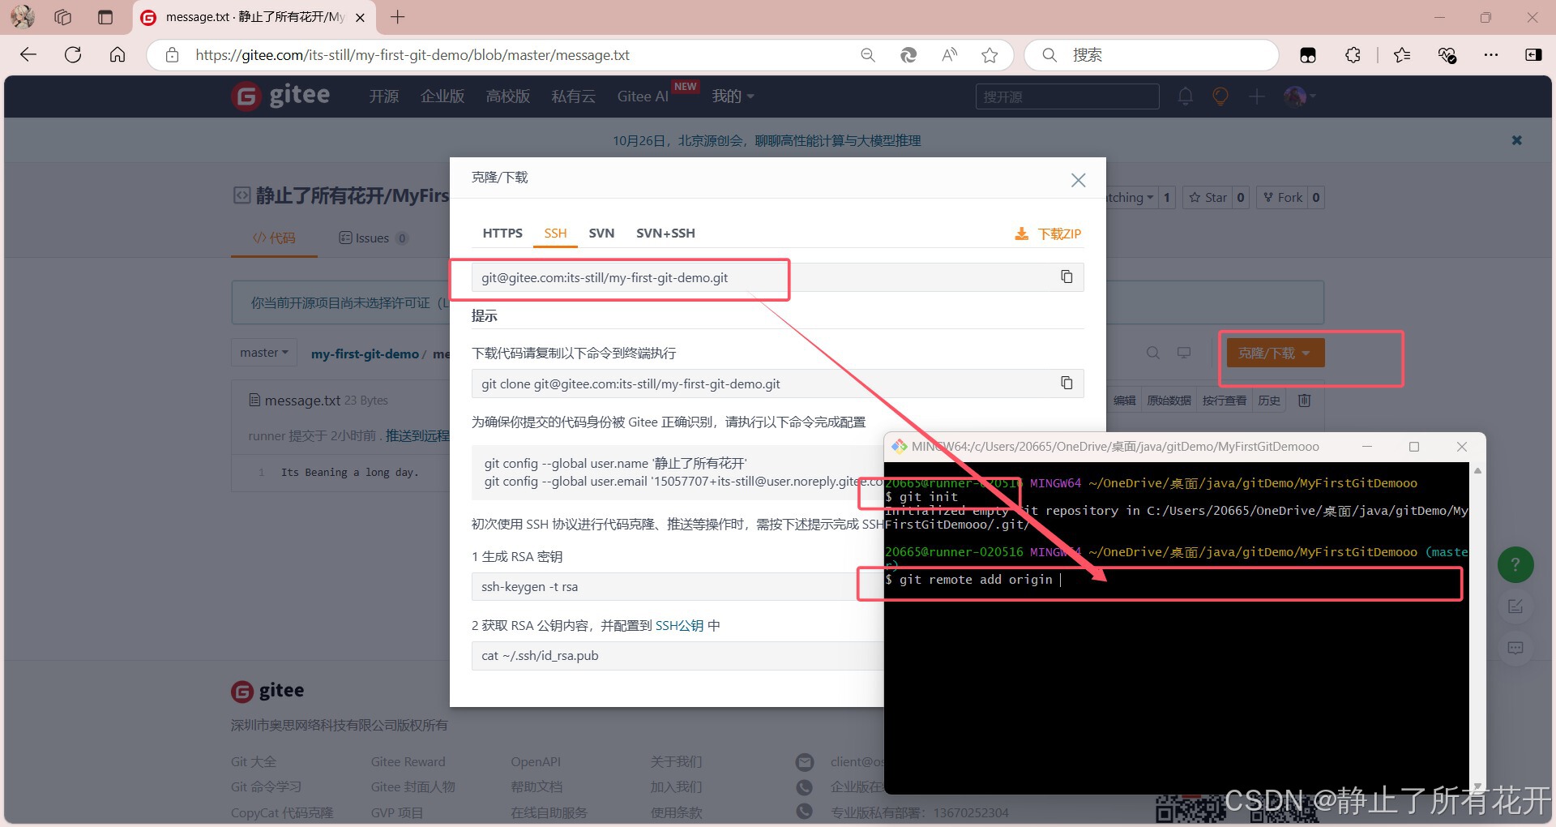Copy the SSH repository URL

pyautogui.click(x=1067, y=277)
